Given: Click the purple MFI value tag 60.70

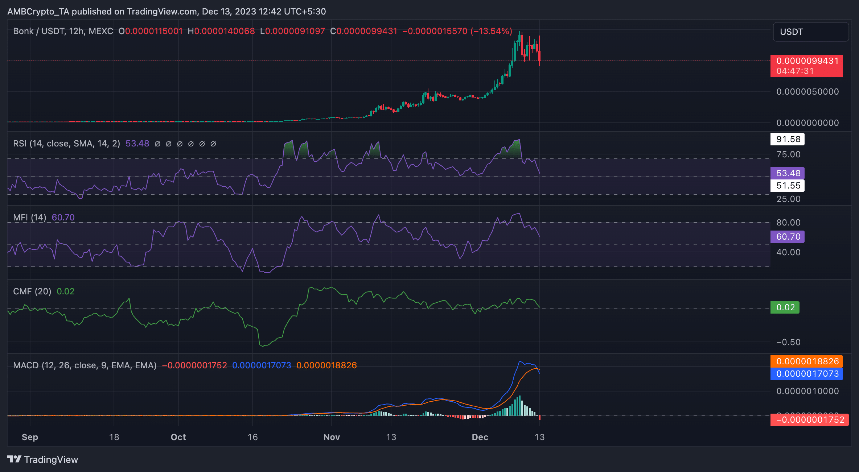Looking at the screenshot, I should [x=788, y=237].
